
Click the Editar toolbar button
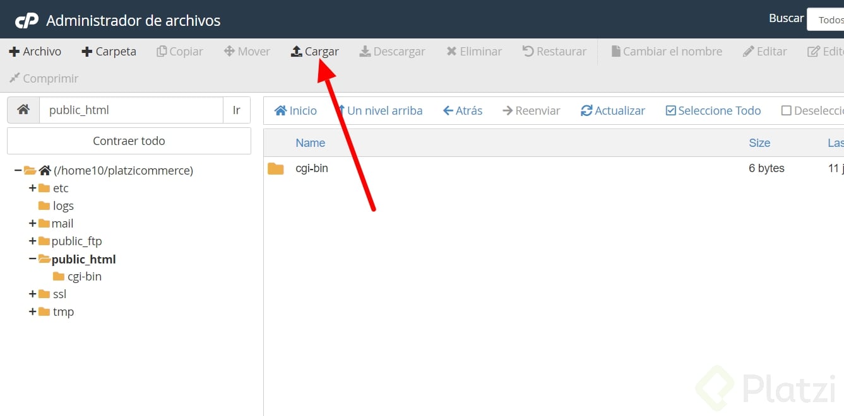(x=765, y=52)
